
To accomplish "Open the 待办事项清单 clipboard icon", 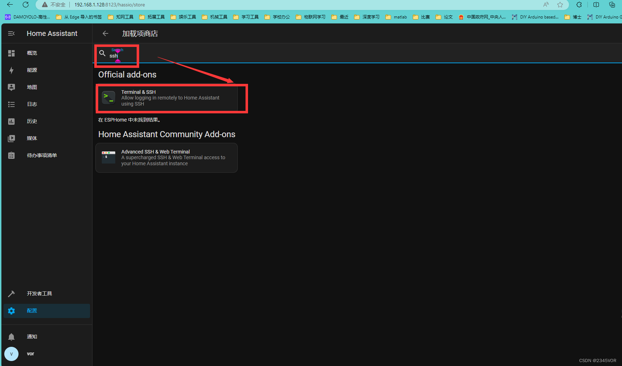I will point(11,155).
